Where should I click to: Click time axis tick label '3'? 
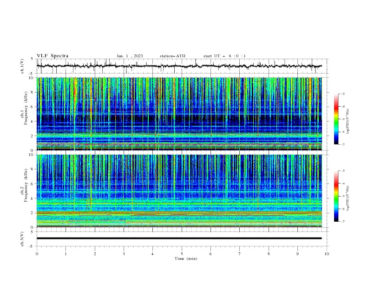[124, 254]
